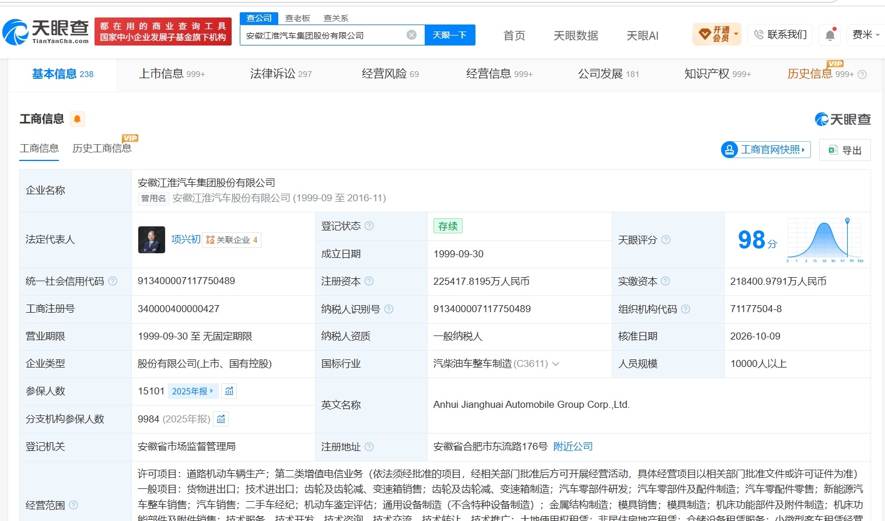
Task: Open help icon next to 实缴资本
Action: pyautogui.click(x=665, y=281)
